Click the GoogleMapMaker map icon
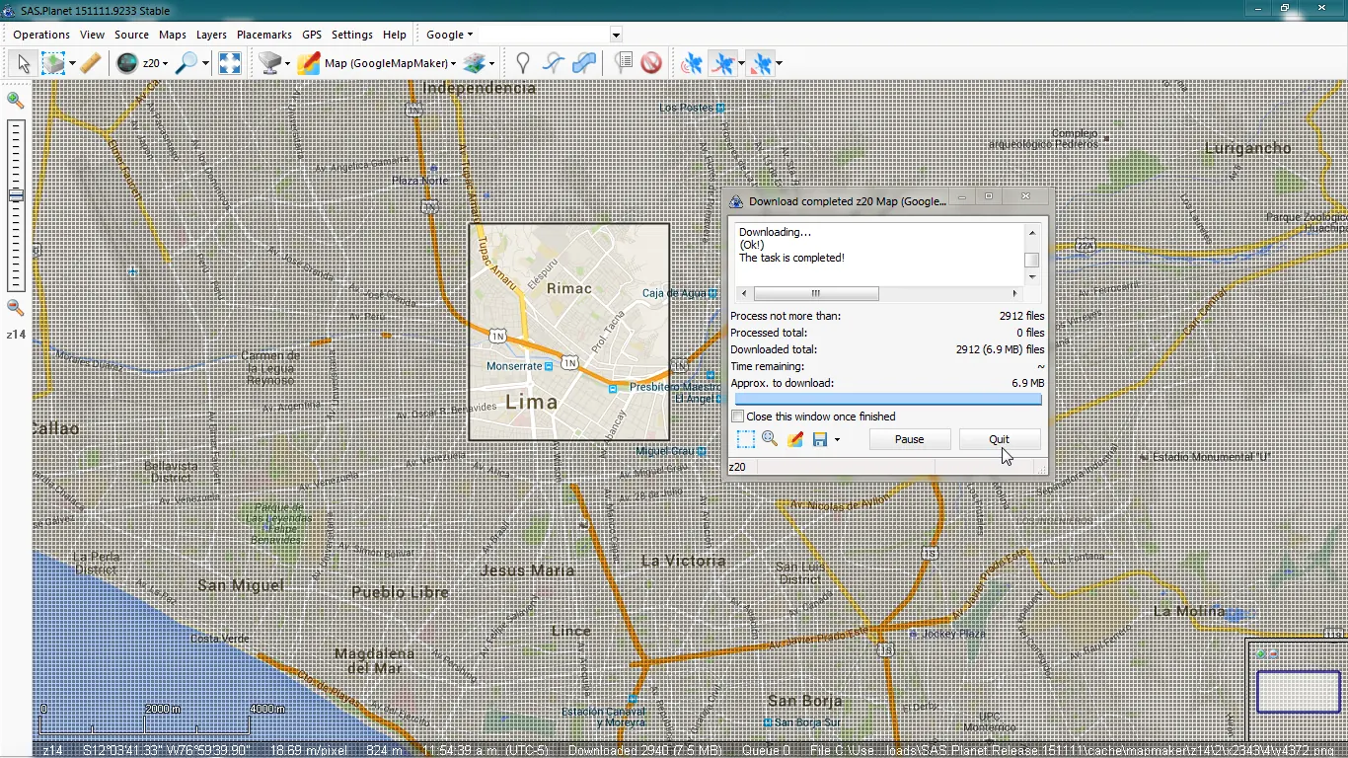 pyautogui.click(x=309, y=63)
